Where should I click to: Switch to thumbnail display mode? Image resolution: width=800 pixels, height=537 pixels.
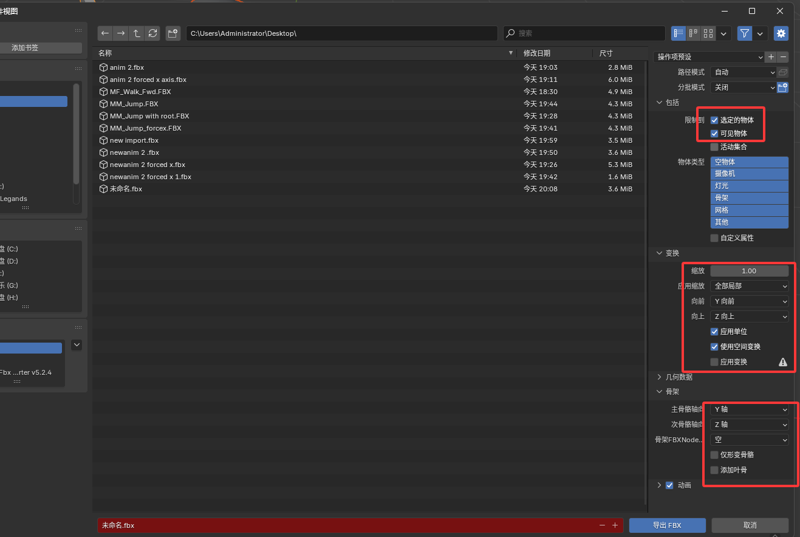pyautogui.click(x=708, y=33)
